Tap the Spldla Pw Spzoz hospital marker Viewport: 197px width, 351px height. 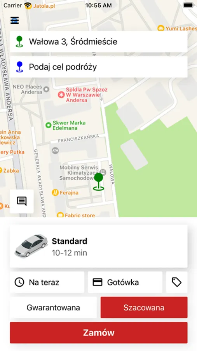[61, 95]
